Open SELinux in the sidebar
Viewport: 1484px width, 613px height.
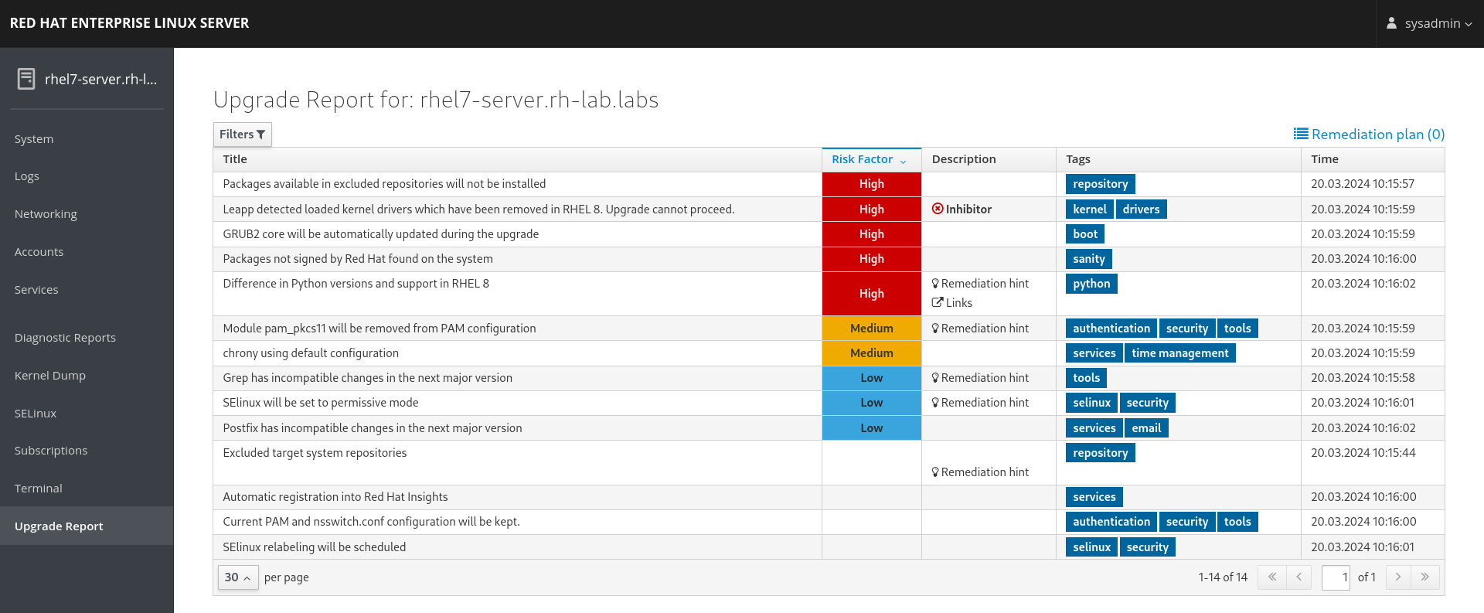point(36,414)
